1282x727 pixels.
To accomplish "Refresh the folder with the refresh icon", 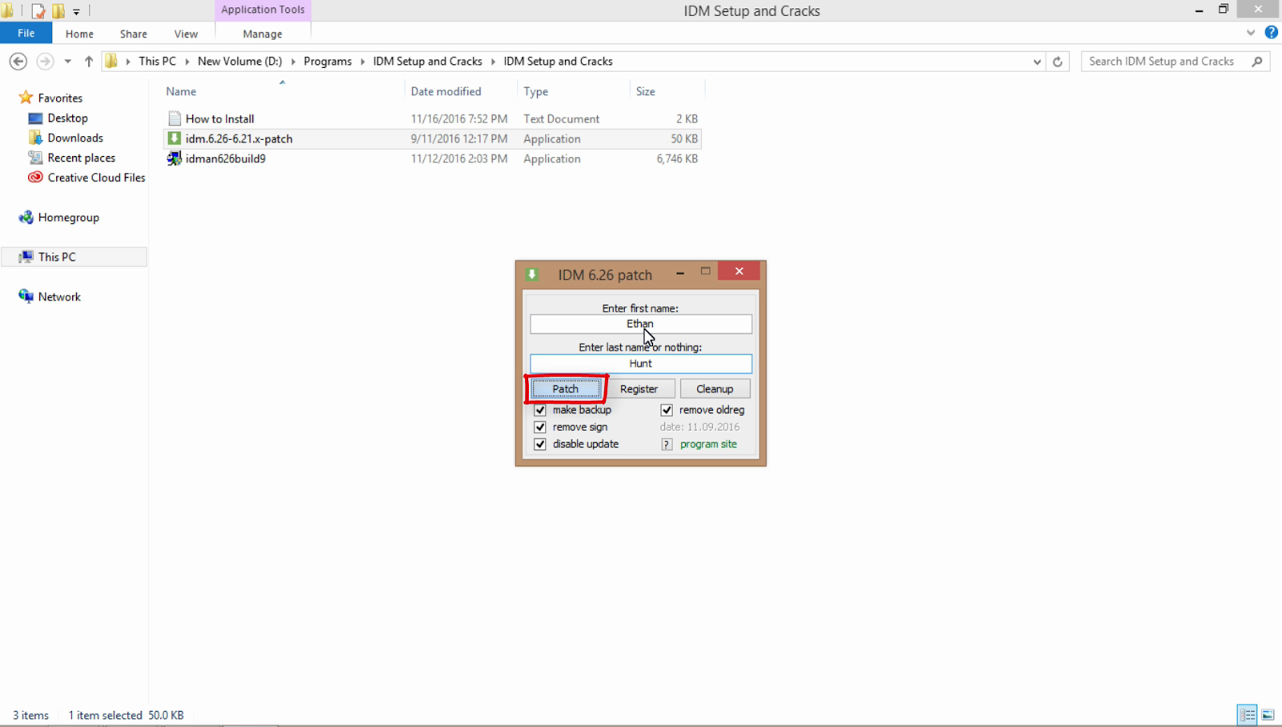I will [x=1057, y=61].
